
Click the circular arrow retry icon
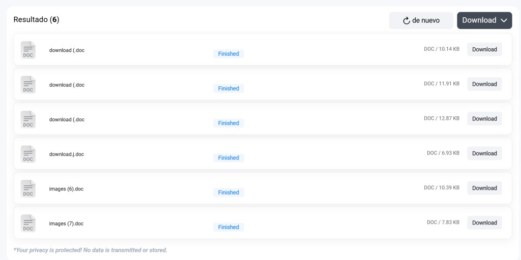click(x=407, y=20)
